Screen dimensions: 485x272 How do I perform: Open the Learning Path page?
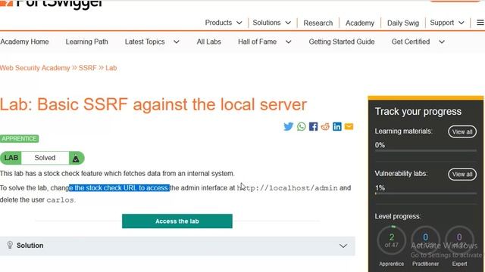86,42
